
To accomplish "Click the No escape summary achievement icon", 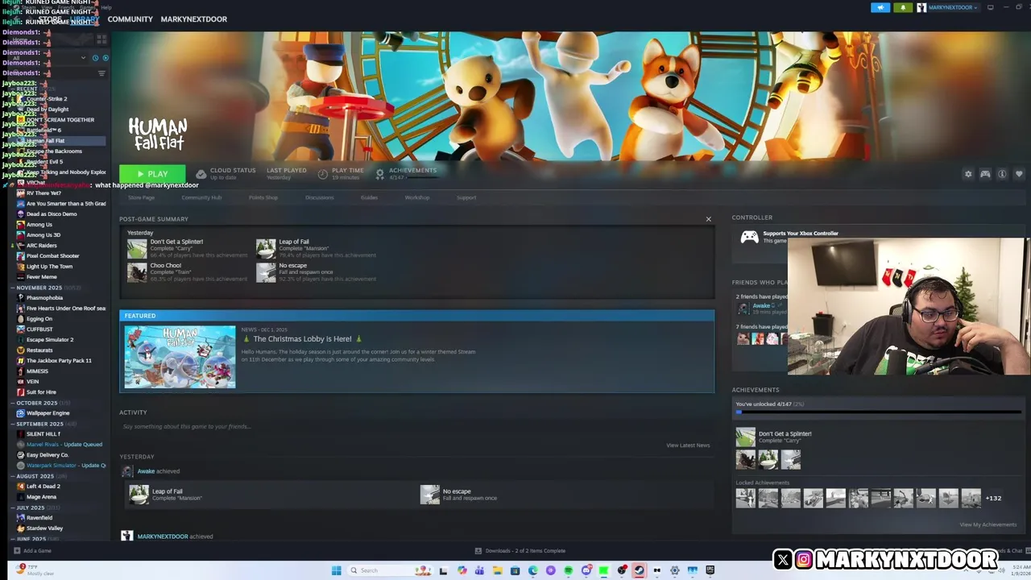I will point(266,272).
